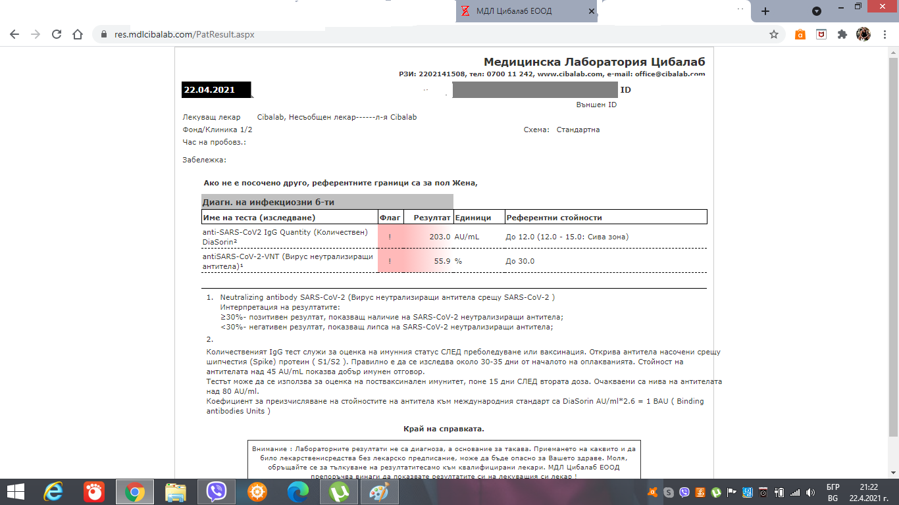Open Viber from the taskbar
This screenshot has width=899, height=505.
[x=217, y=491]
